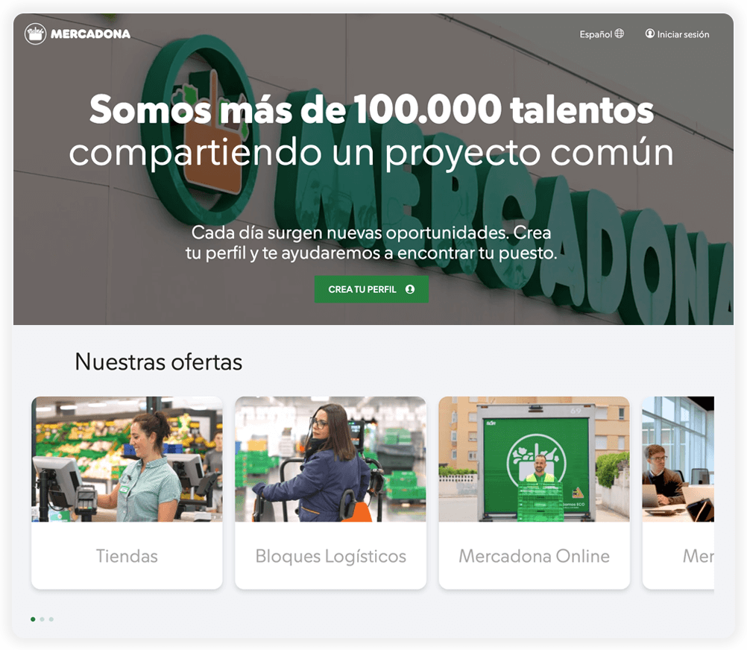Open the partially visible fourth offer card

[678, 493]
